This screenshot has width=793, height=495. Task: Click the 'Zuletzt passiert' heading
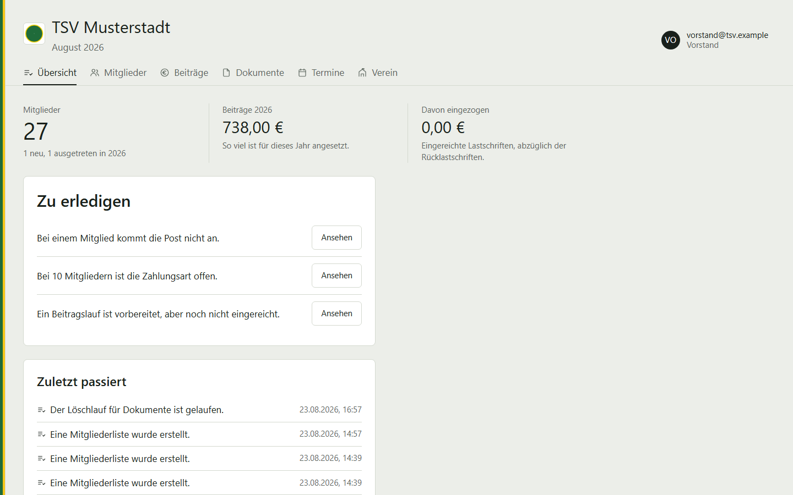coord(82,382)
